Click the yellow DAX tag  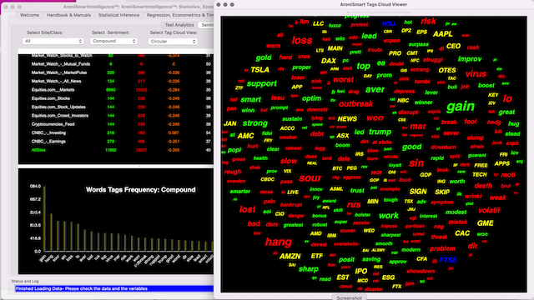[329, 61]
